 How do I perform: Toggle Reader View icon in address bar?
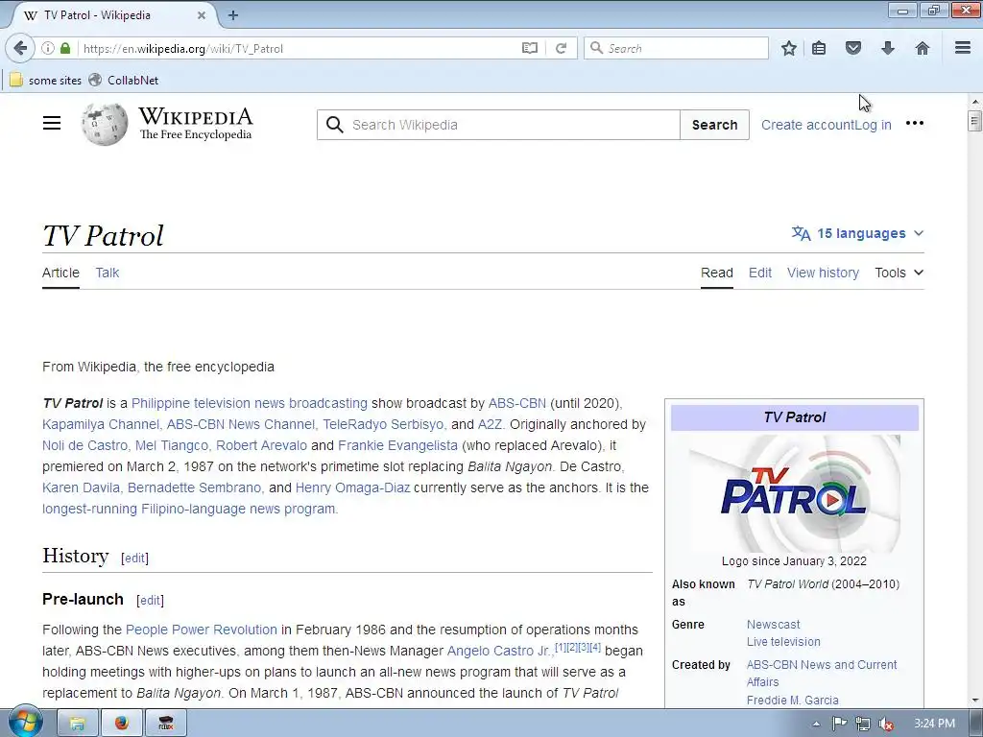(530, 48)
